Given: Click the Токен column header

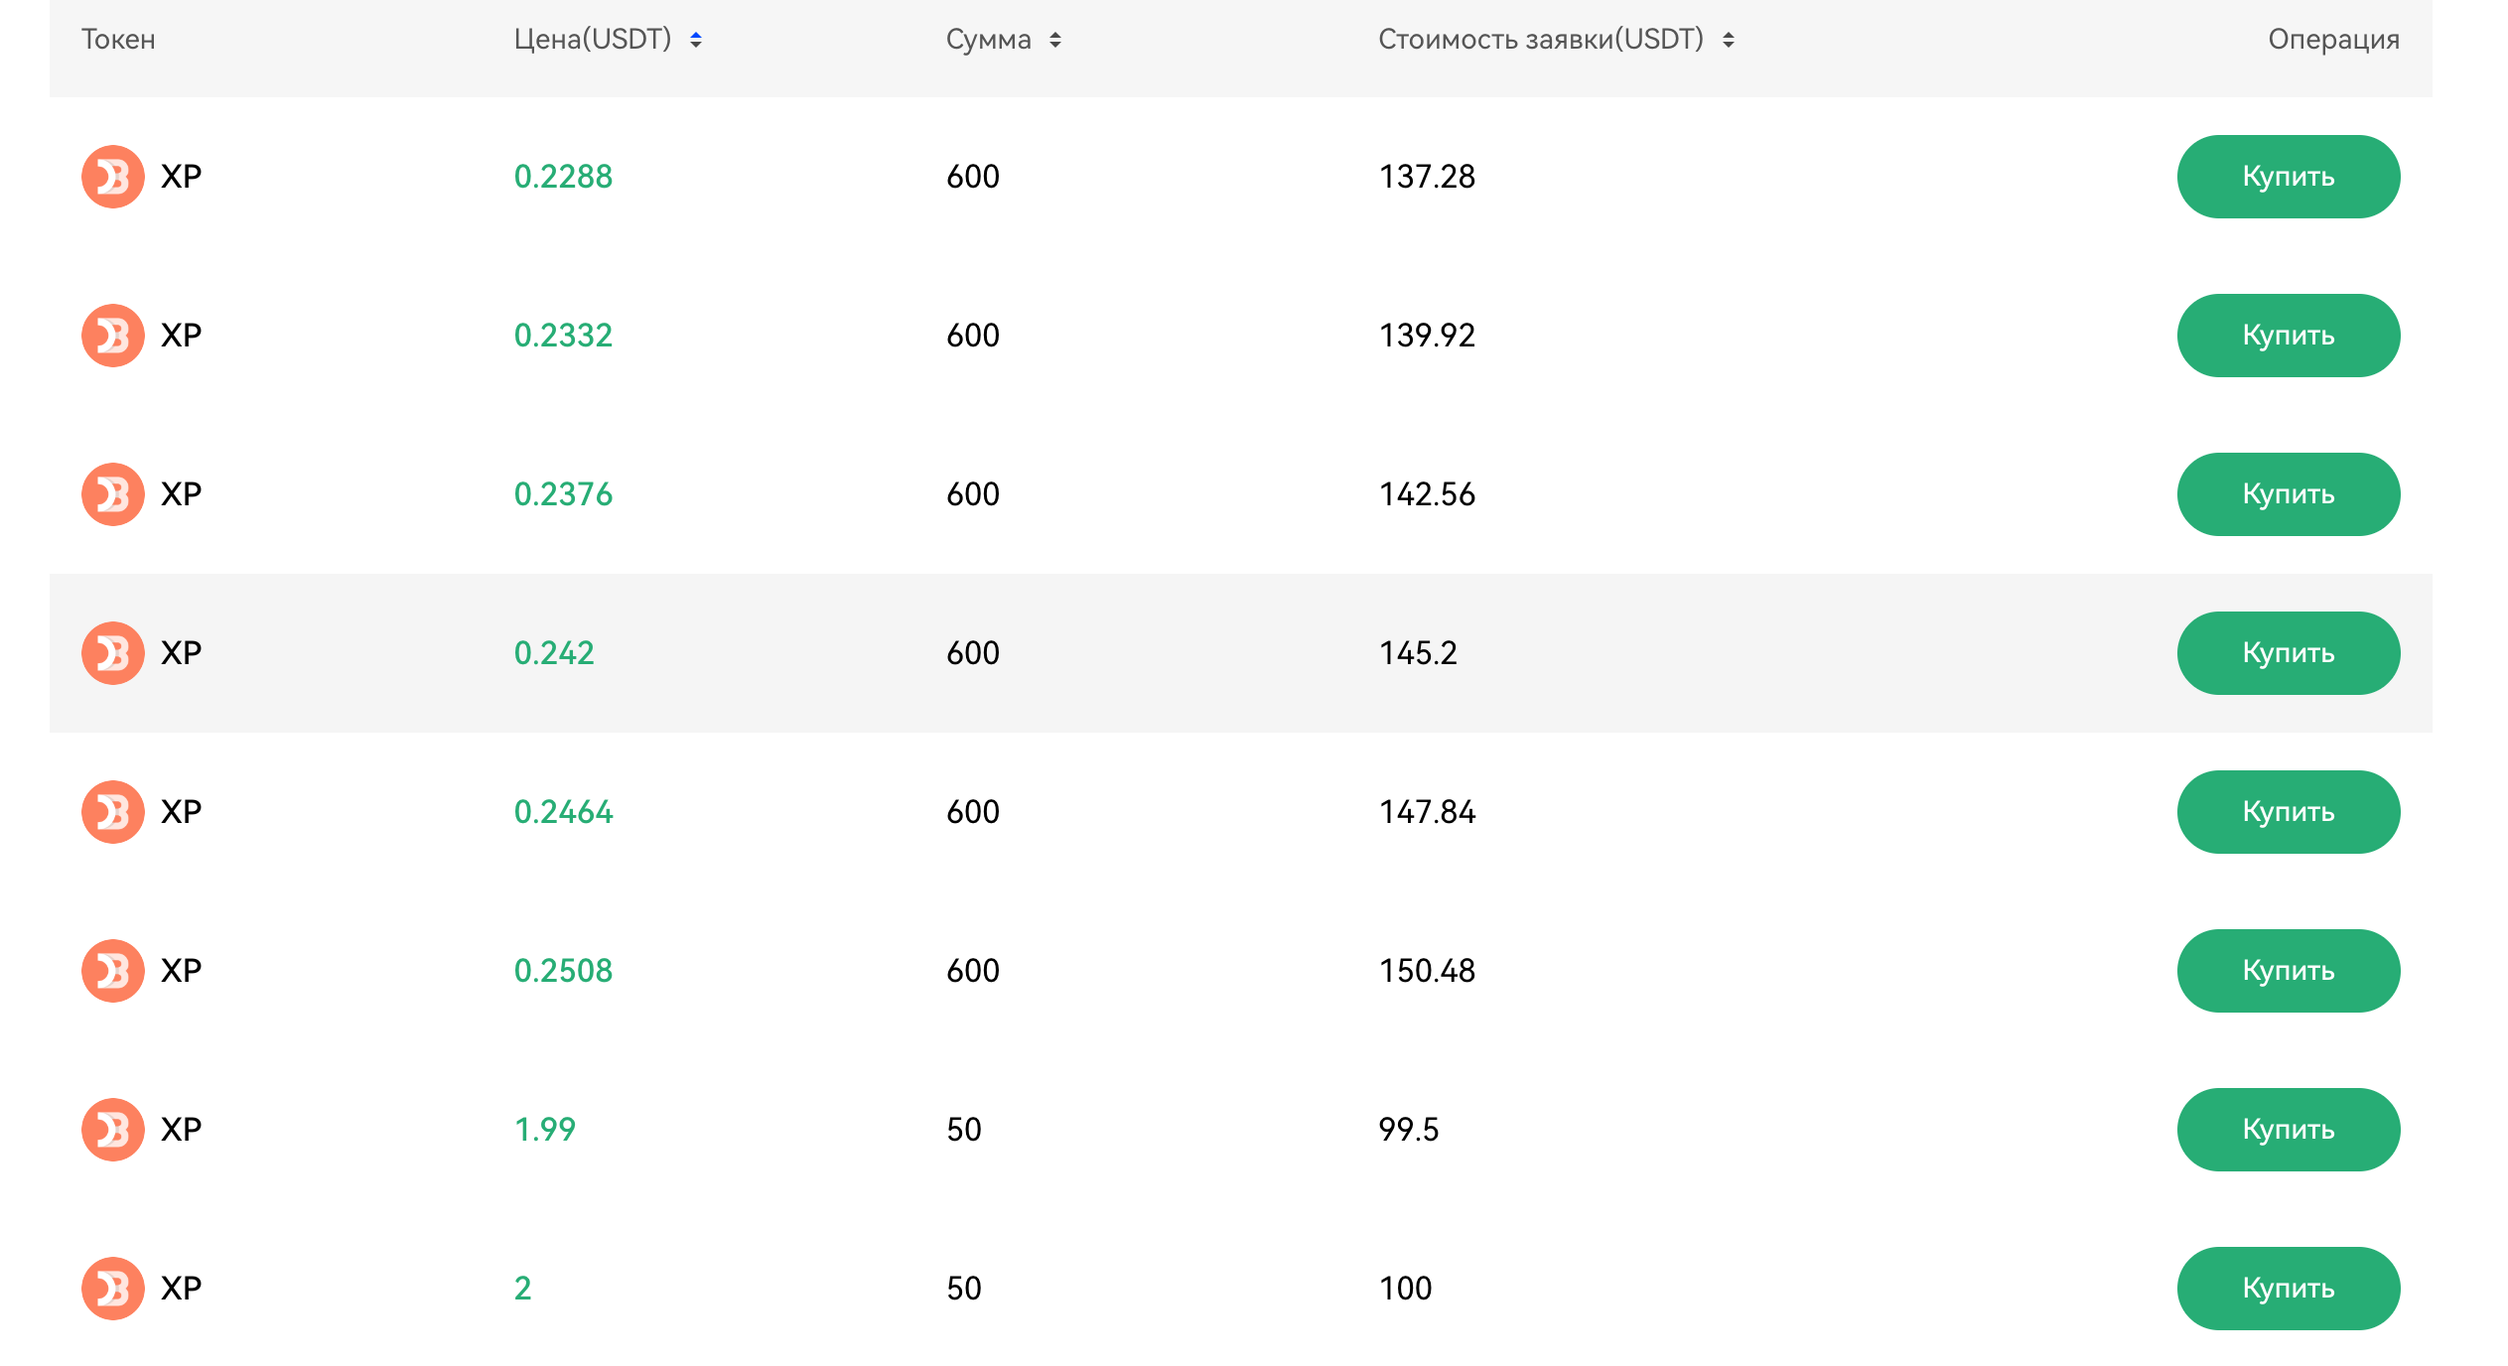Looking at the screenshot, I should tap(118, 40).
